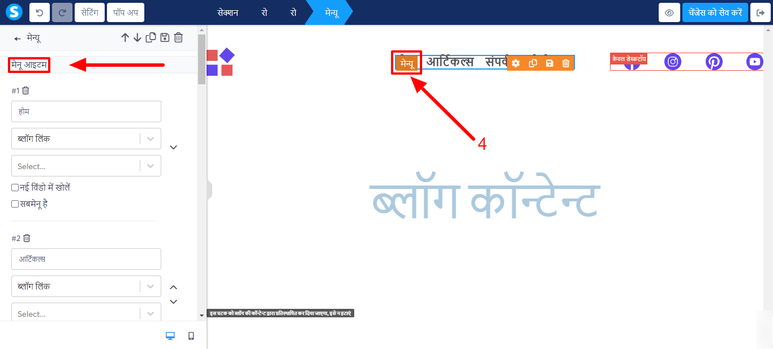Switch to mobile view icon
This screenshot has height=349, width=773.
tap(191, 336)
